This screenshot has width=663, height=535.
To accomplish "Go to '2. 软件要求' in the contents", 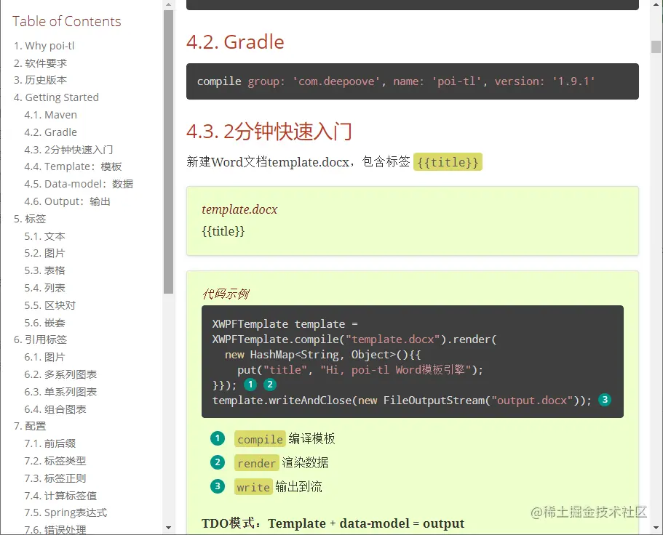I will coord(40,63).
